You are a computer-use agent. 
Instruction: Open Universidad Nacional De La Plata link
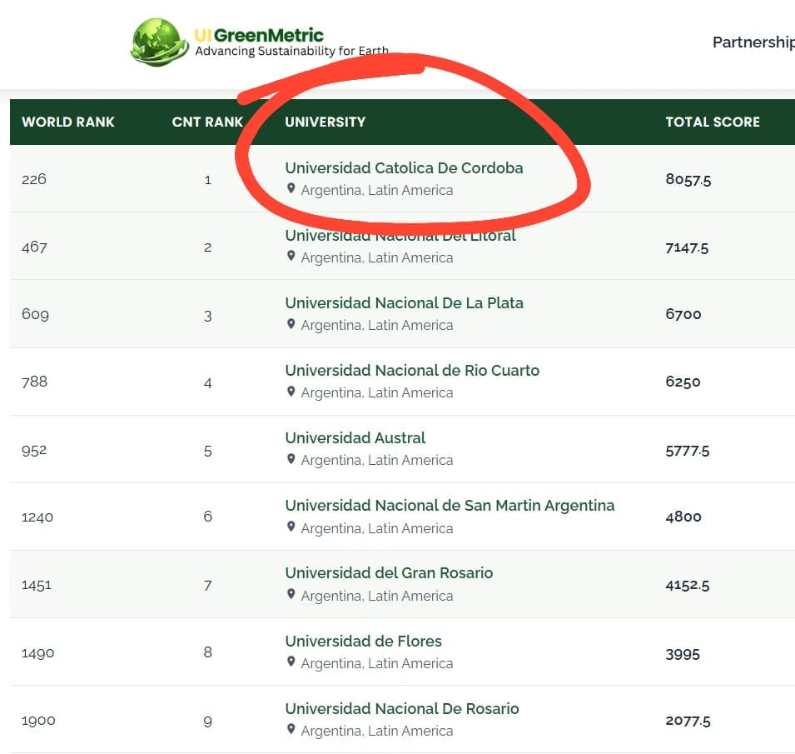[404, 303]
